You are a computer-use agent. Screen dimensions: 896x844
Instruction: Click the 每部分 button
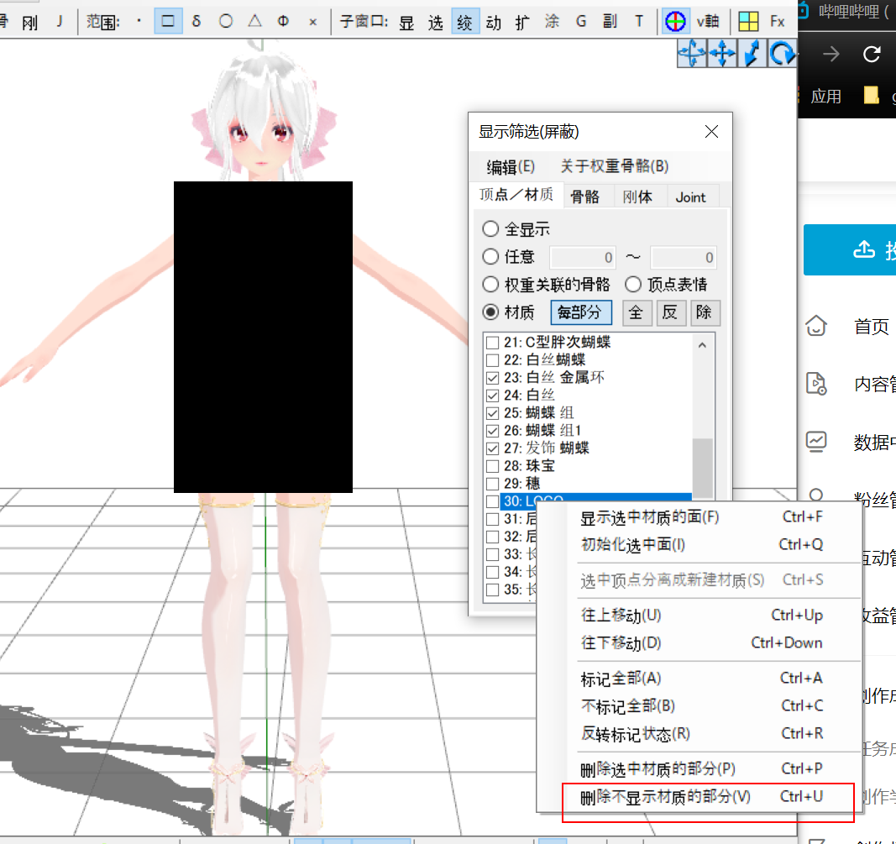tap(580, 312)
